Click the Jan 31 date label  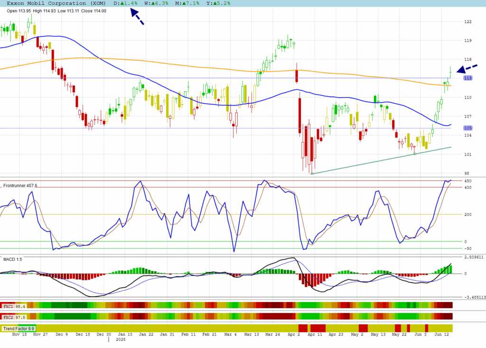pos(167,334)
